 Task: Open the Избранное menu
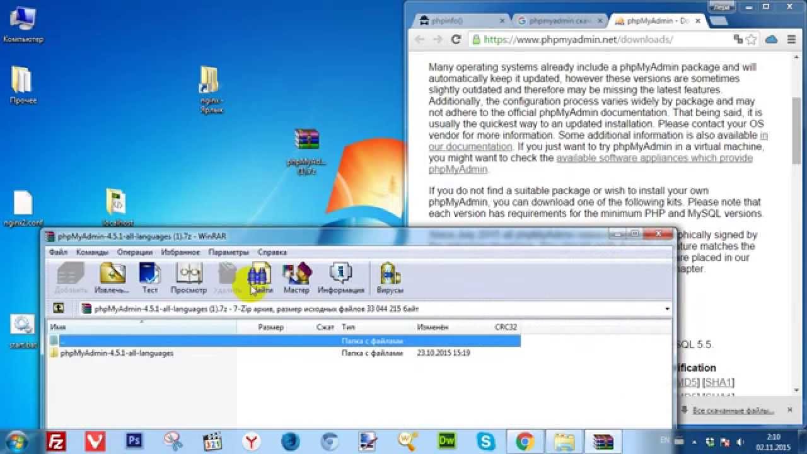point(180,252)
